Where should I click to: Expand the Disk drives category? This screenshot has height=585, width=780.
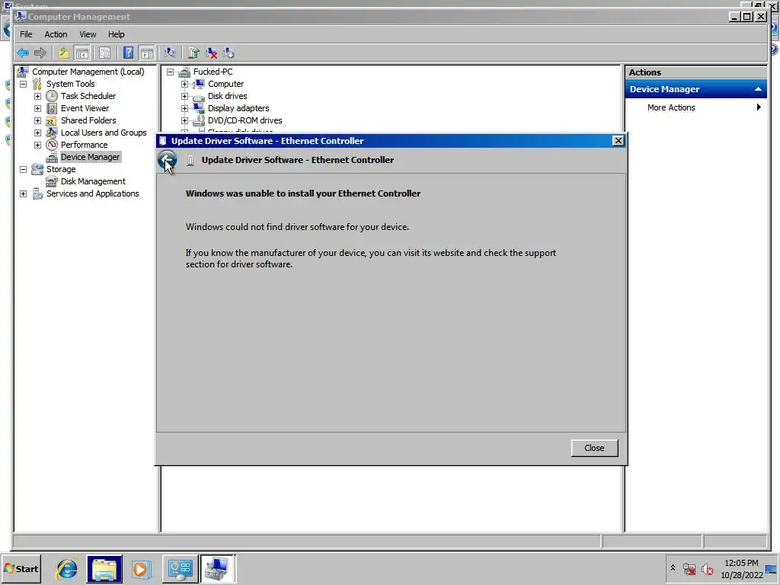point(184,96)
